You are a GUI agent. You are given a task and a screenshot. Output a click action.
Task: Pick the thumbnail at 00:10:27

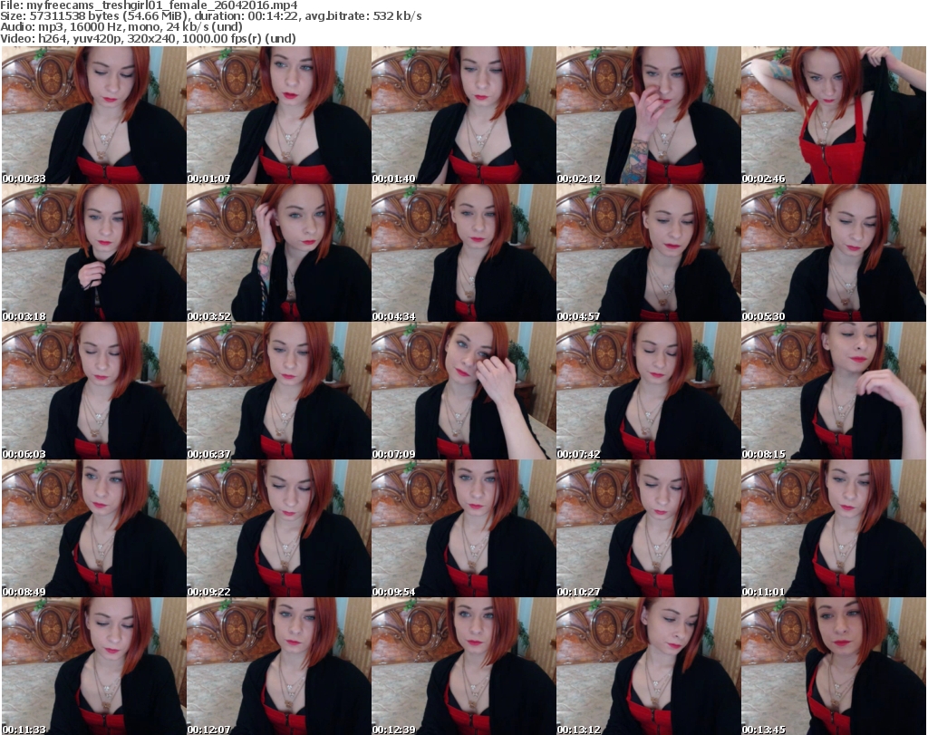coord(648,527)
